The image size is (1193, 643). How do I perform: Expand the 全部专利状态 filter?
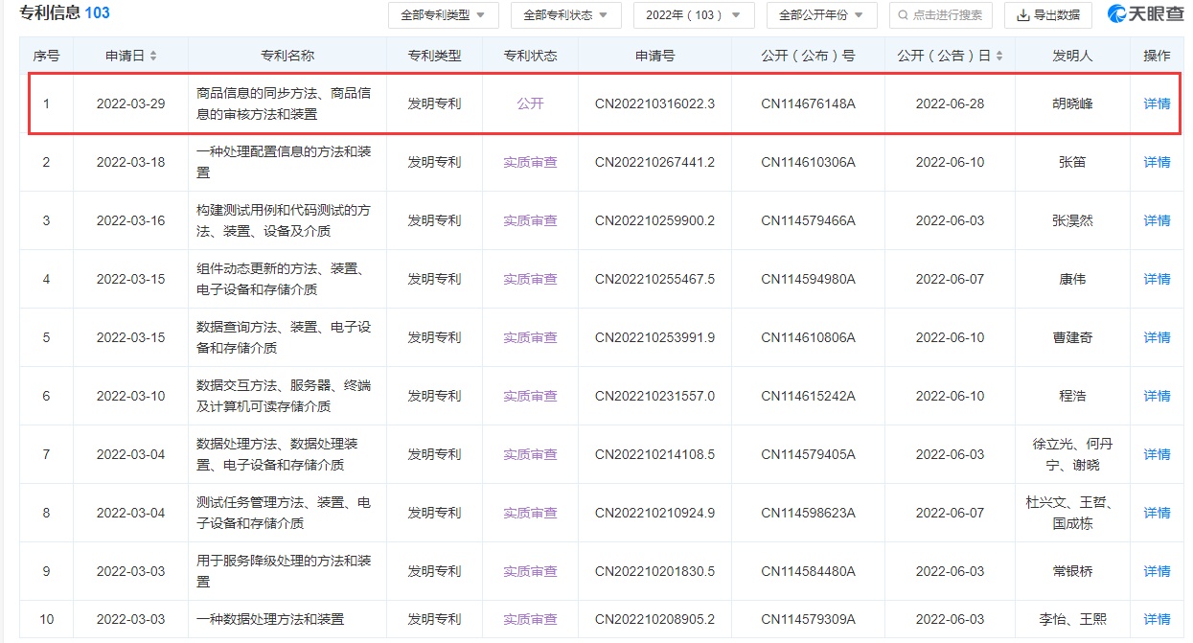(x=565, y=15)
